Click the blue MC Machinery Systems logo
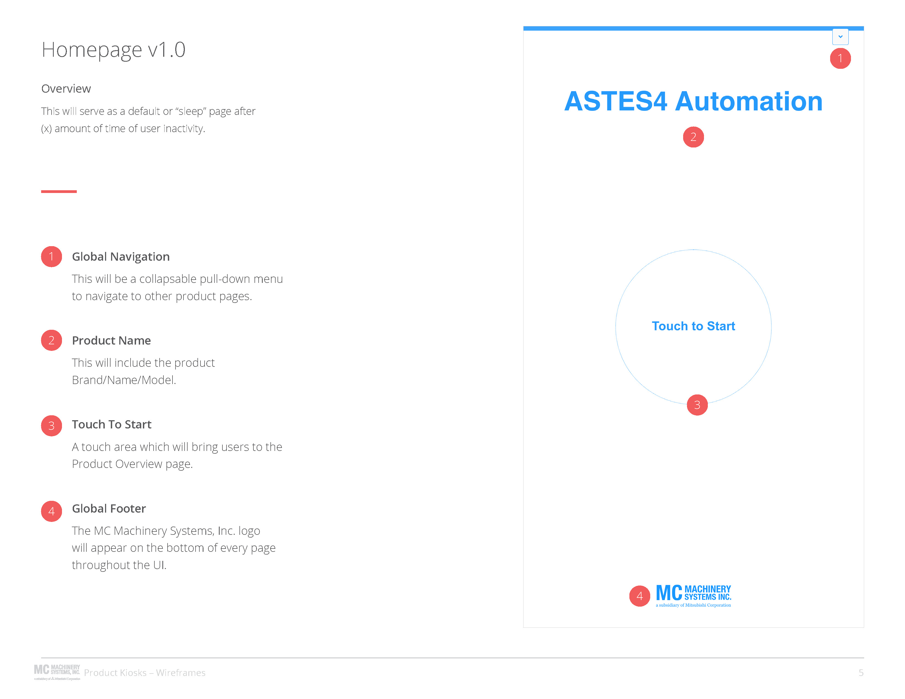 pos(694,596)
